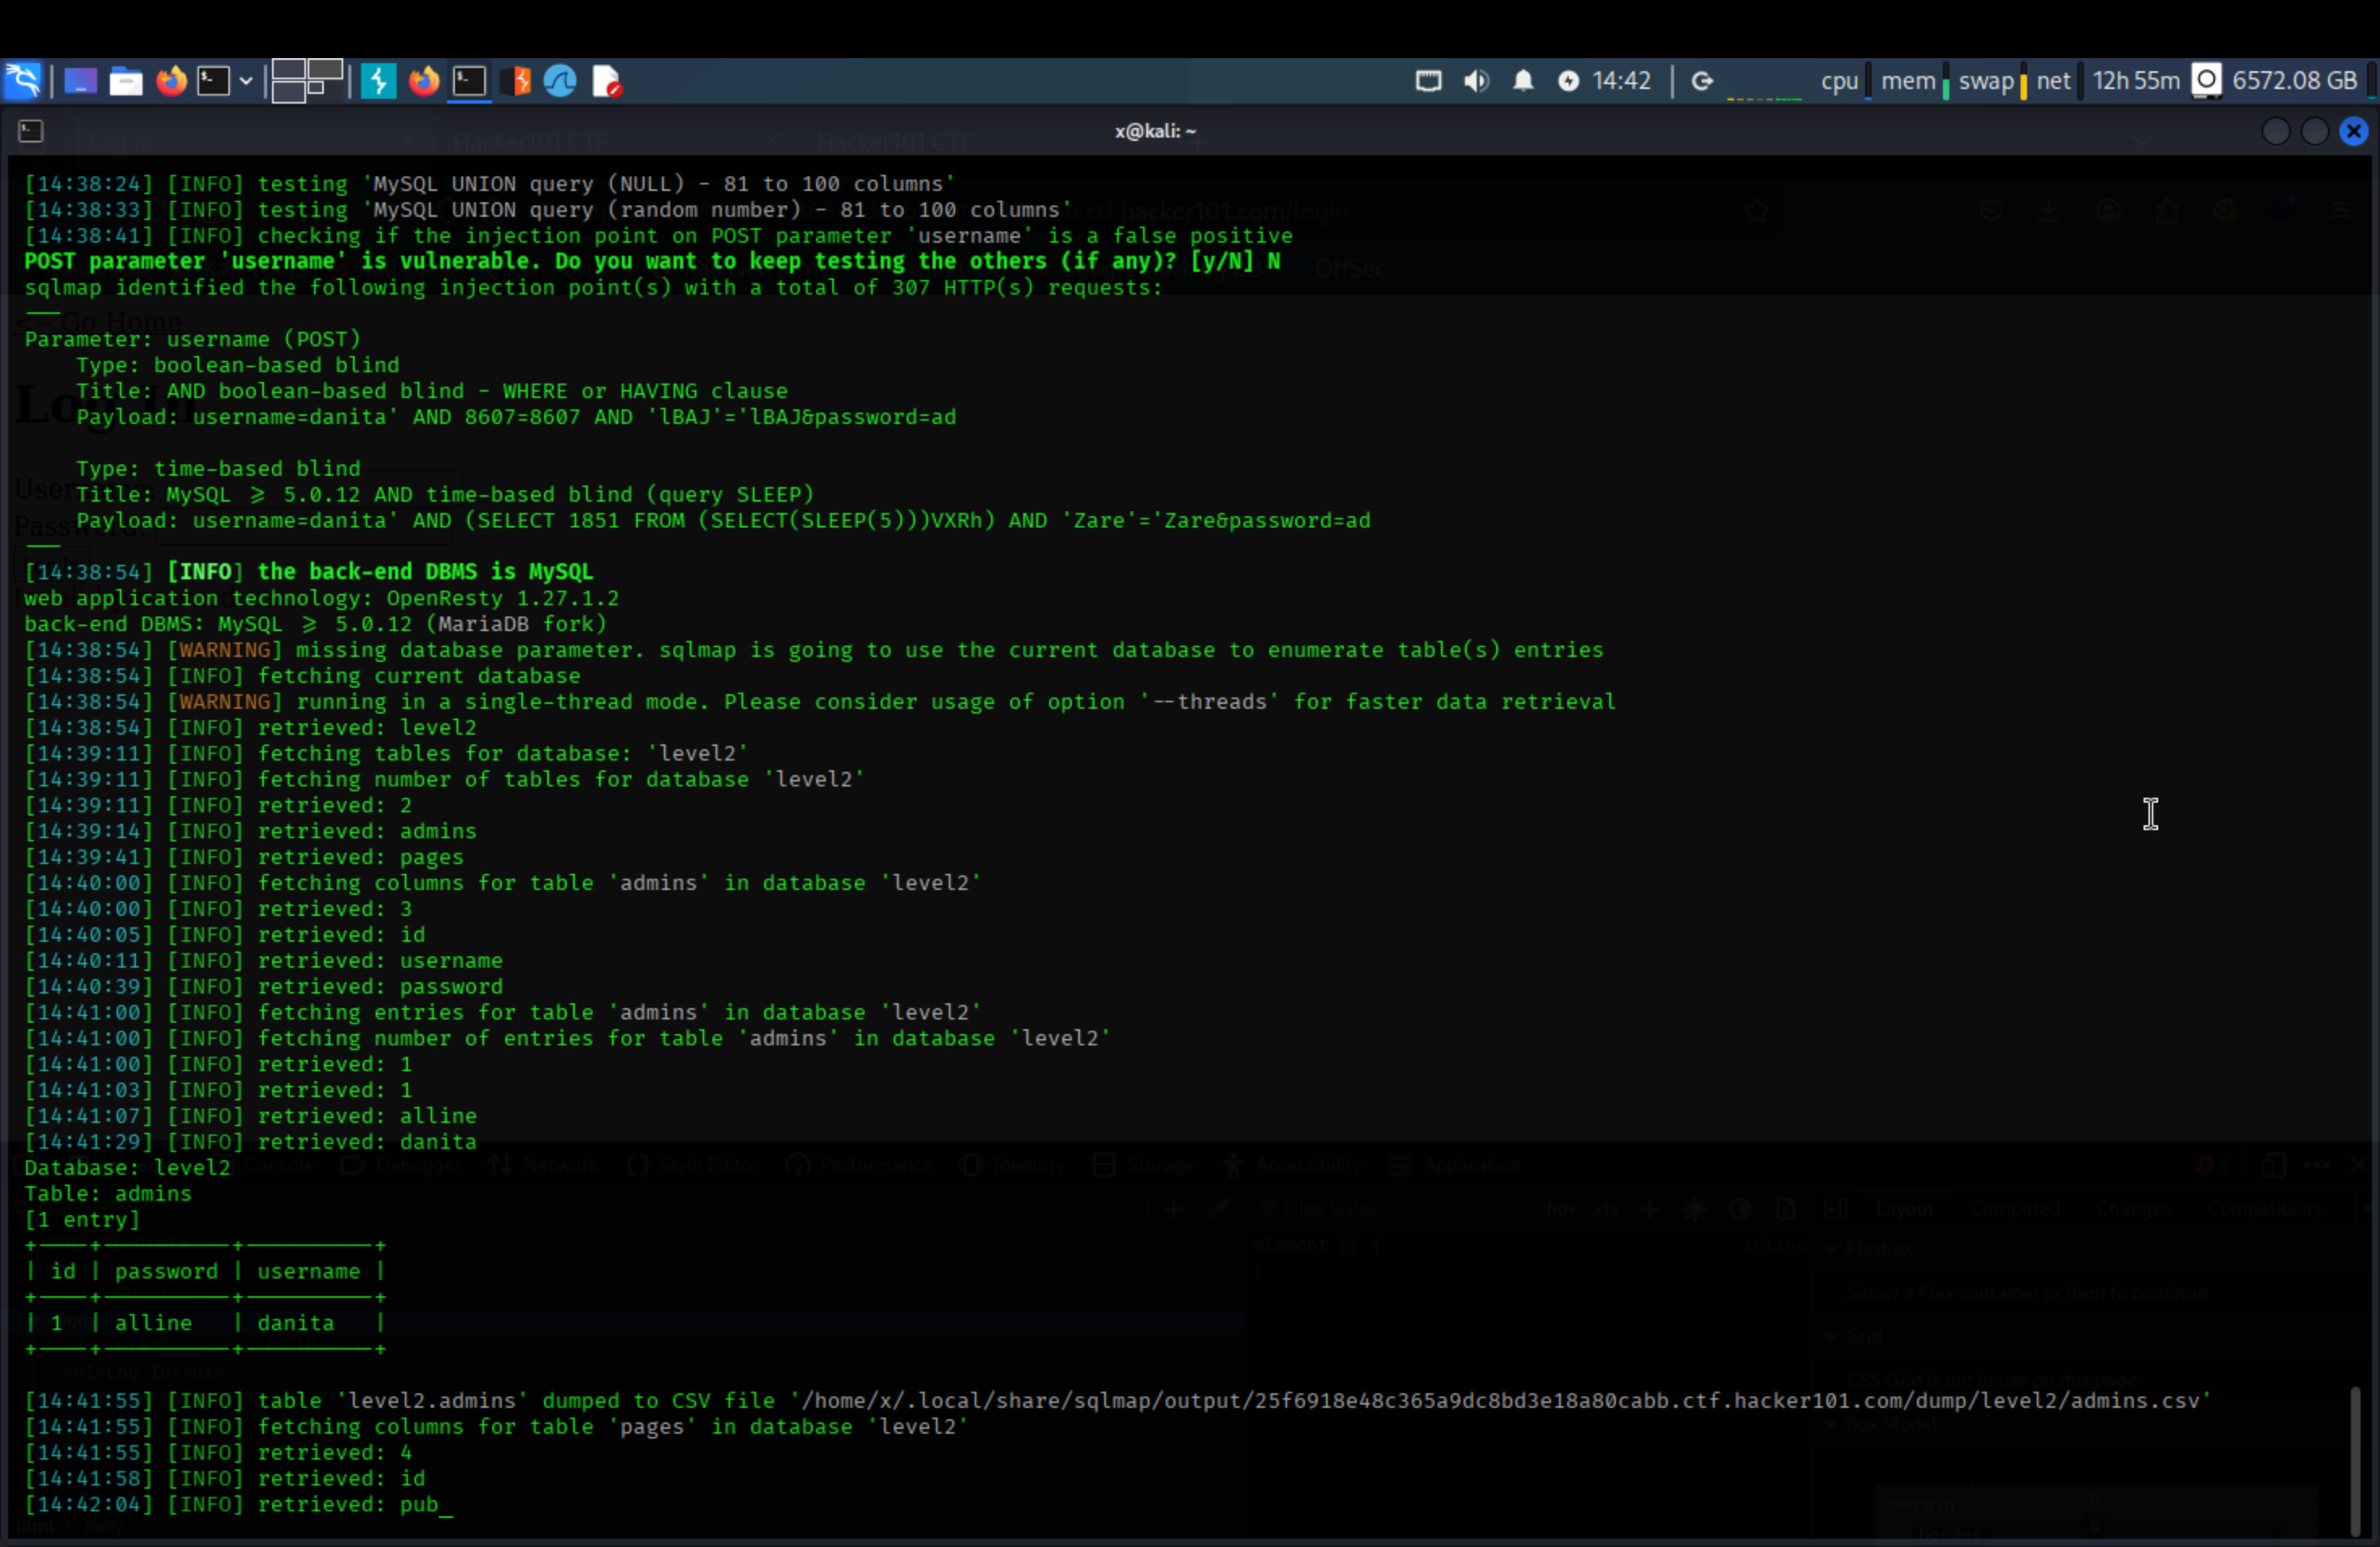
Task: Switch to the bottom-left workspace
Action: pyautogui.click(x=289, y=92)
